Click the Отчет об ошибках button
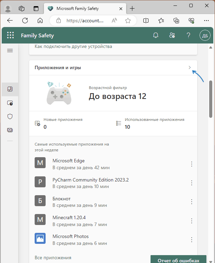This screenshot has height=263, width=215. coord(178,259)
